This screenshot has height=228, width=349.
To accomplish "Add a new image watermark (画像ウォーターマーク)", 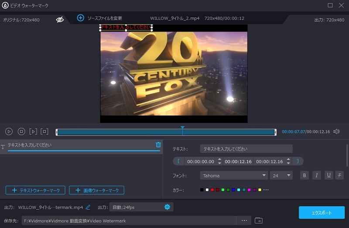I will pos(96,190).
